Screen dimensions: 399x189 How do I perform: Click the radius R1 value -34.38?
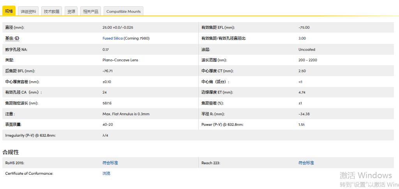304,114
